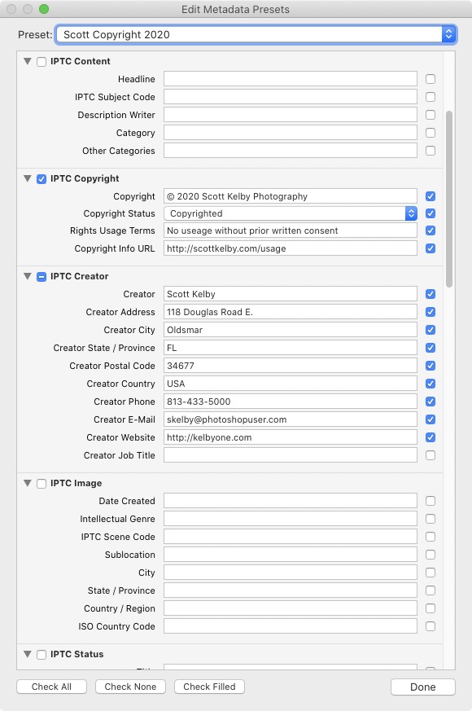472x711 pixels.
Task: Toggle the IPTC Creator mixed-state checkbox
Action: click(42, 277)
